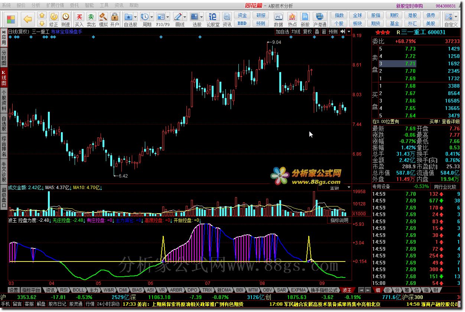465x312 pixels.
Task: Click the down arrow page icon
Action: (42, 23)
